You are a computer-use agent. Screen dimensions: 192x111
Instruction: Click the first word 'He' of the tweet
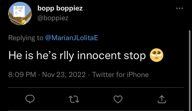click(x=14, y=56)
